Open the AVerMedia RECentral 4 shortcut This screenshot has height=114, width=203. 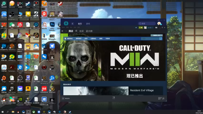click(x=44, y=80)
